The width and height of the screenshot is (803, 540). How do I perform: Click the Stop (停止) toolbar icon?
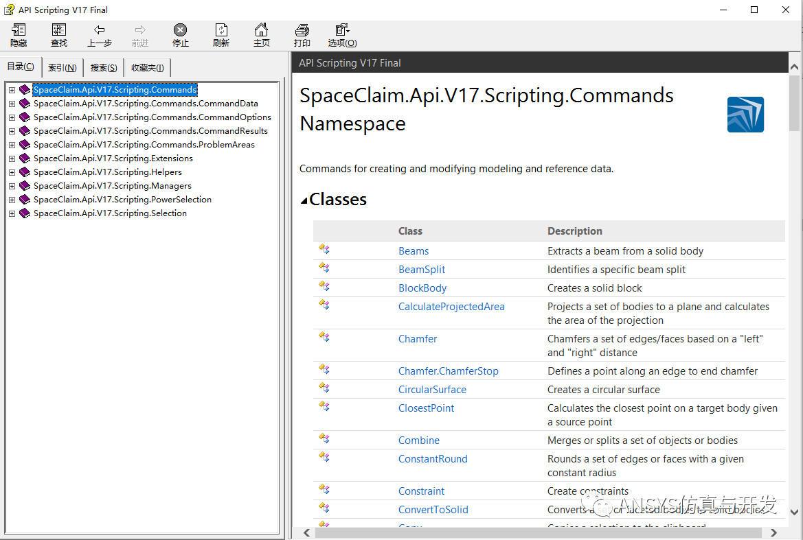(180, 30)
